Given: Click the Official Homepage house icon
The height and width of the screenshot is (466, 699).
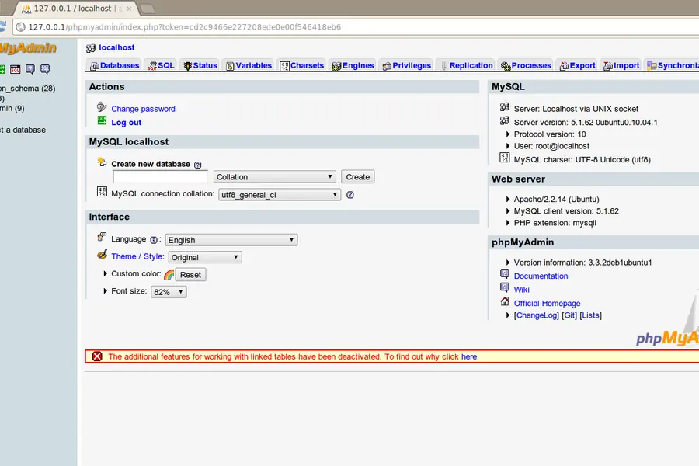Looking at the screenshot, I should 505,302.
